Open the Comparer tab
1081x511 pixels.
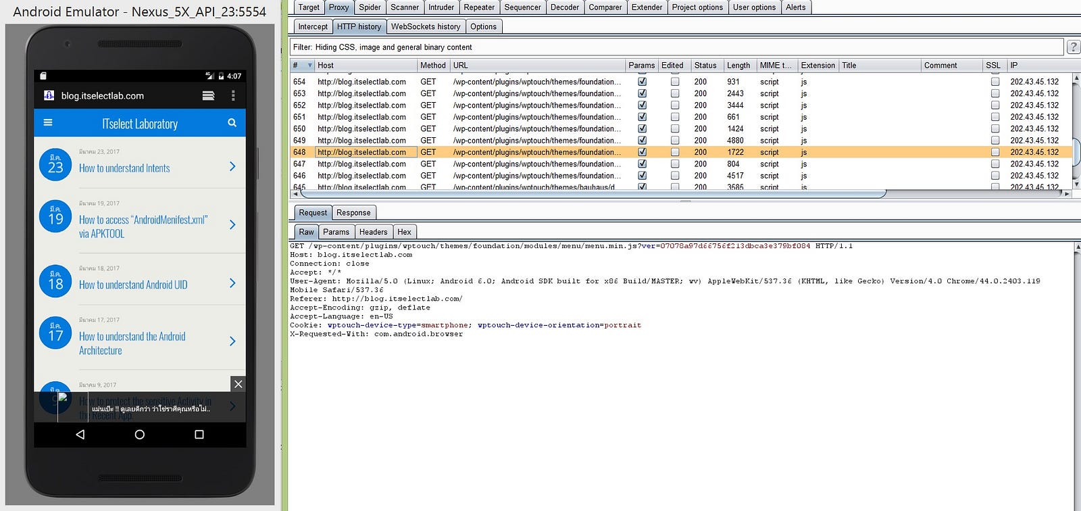[605, 7]
